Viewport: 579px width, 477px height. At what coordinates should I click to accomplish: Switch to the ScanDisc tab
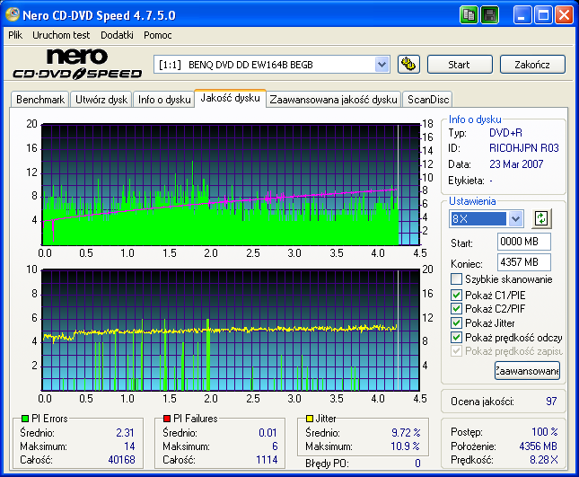pyautogui.click(x=428, y=100)
